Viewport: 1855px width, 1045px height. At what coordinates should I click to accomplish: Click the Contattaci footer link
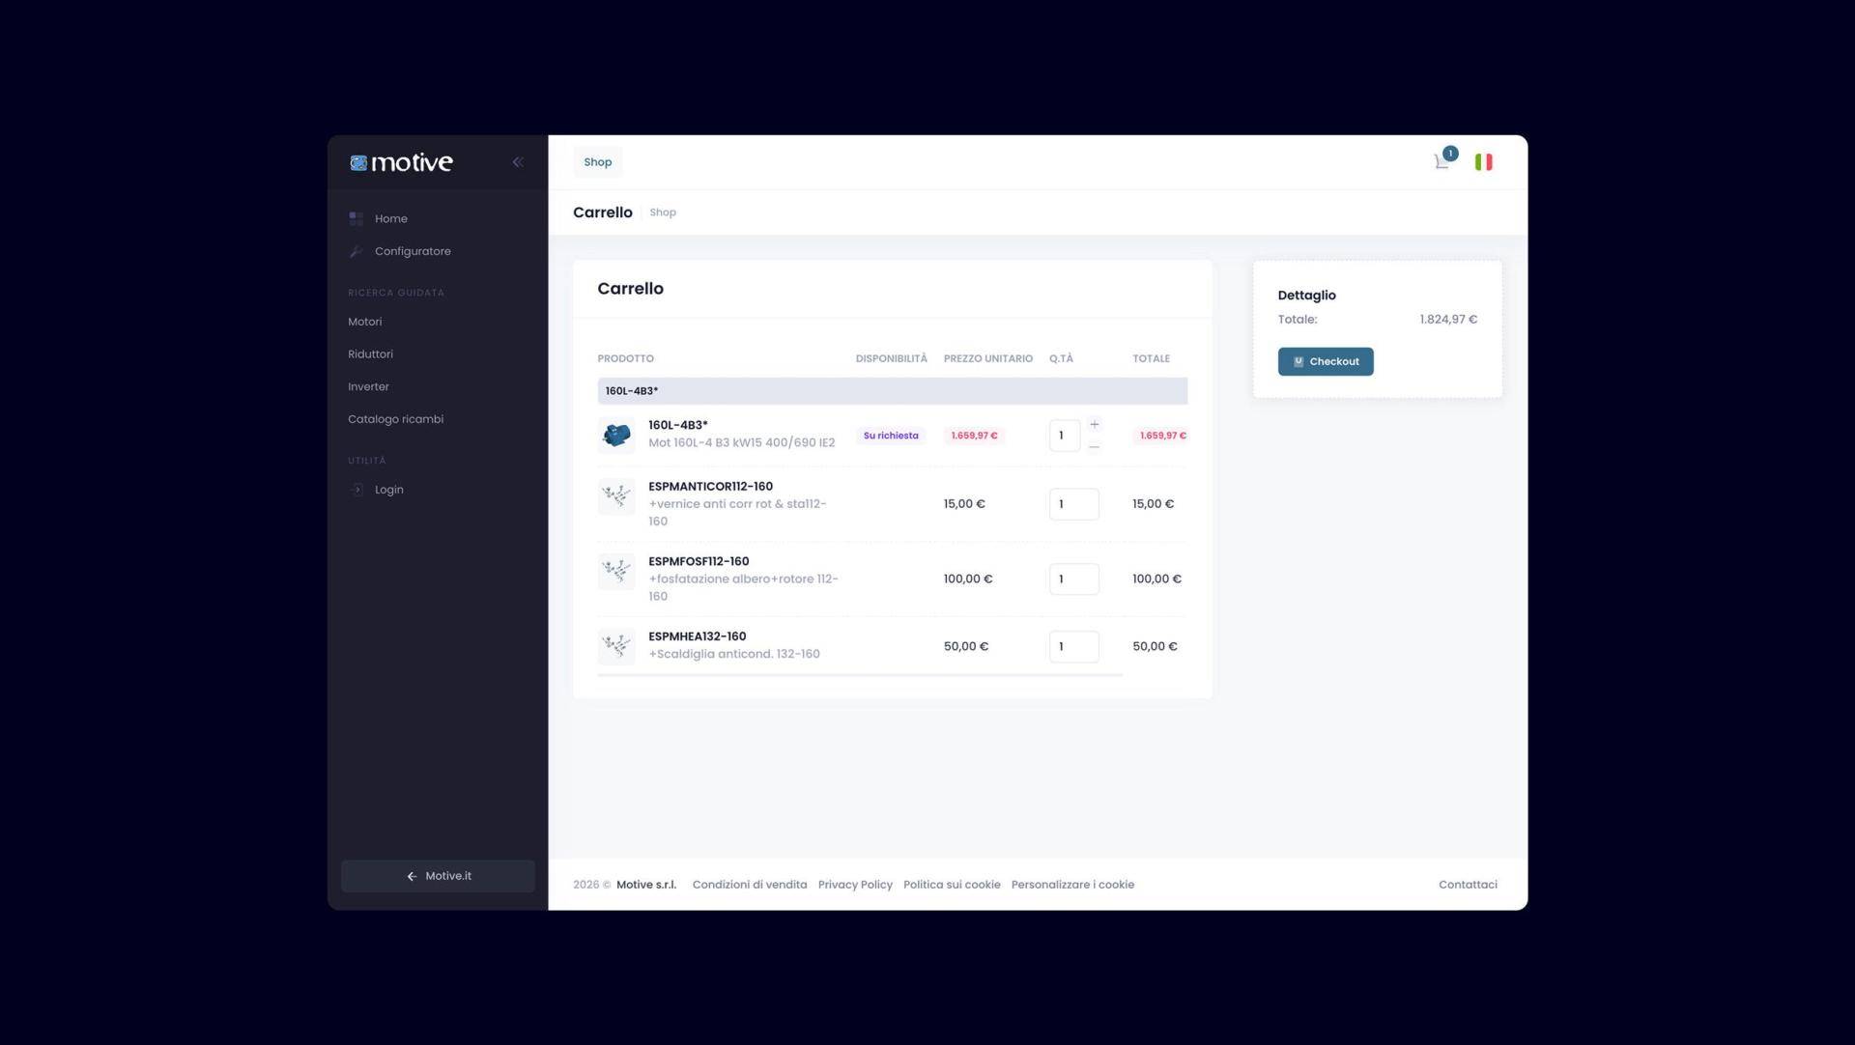click(1467, 885)
